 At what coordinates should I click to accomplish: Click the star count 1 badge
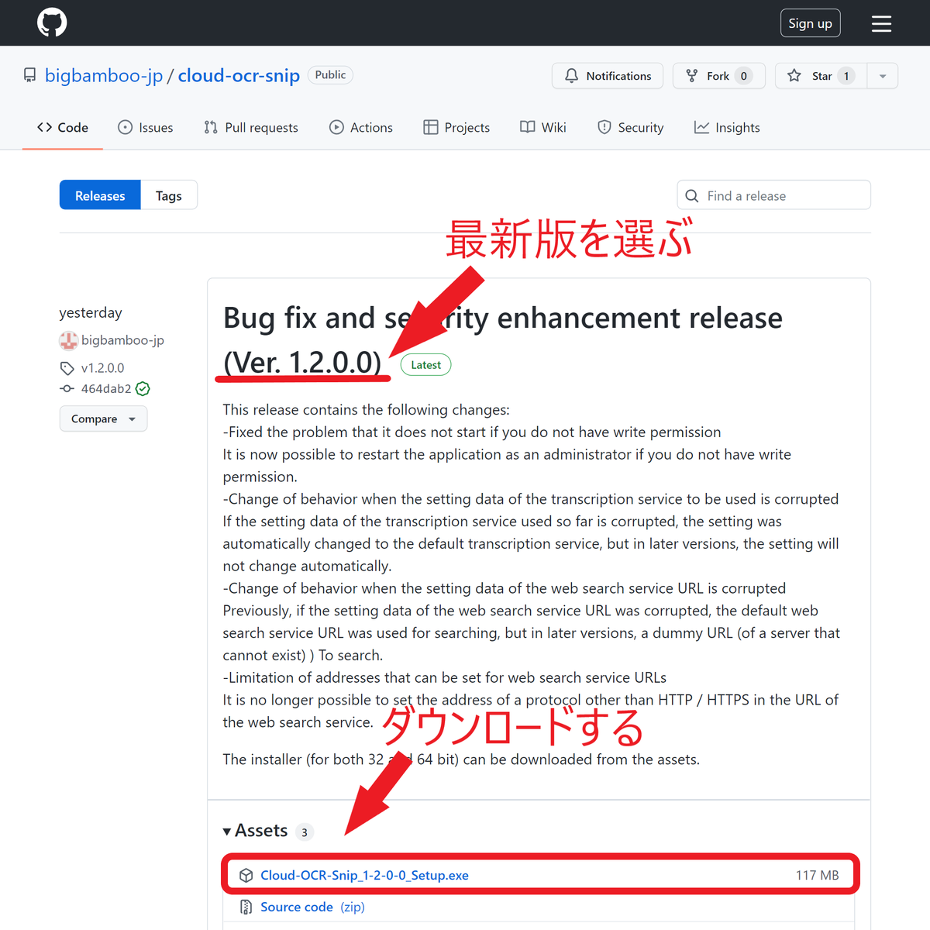pos(846,76)
